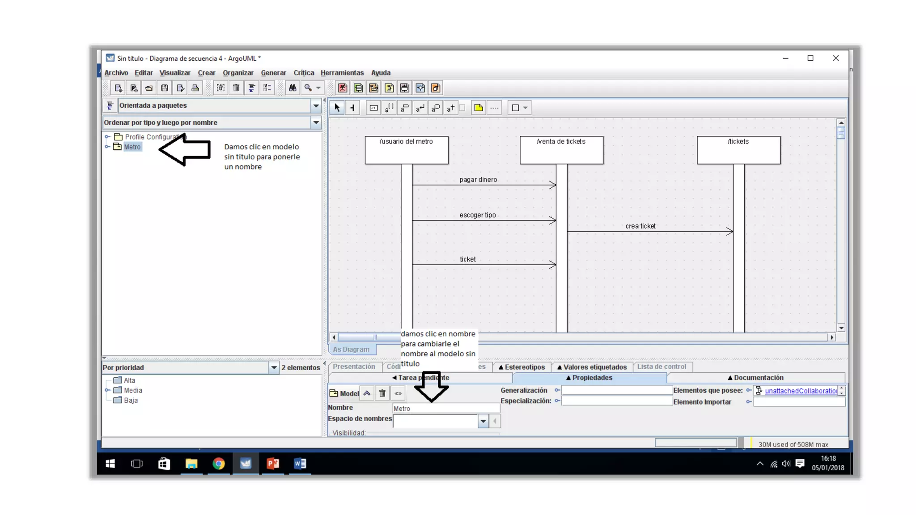Select the yellow comment note tool
This screenshot has height=515, width=916.
tap(479, 108)
